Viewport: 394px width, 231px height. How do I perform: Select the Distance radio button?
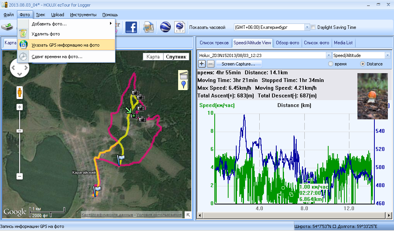[362, 64]
